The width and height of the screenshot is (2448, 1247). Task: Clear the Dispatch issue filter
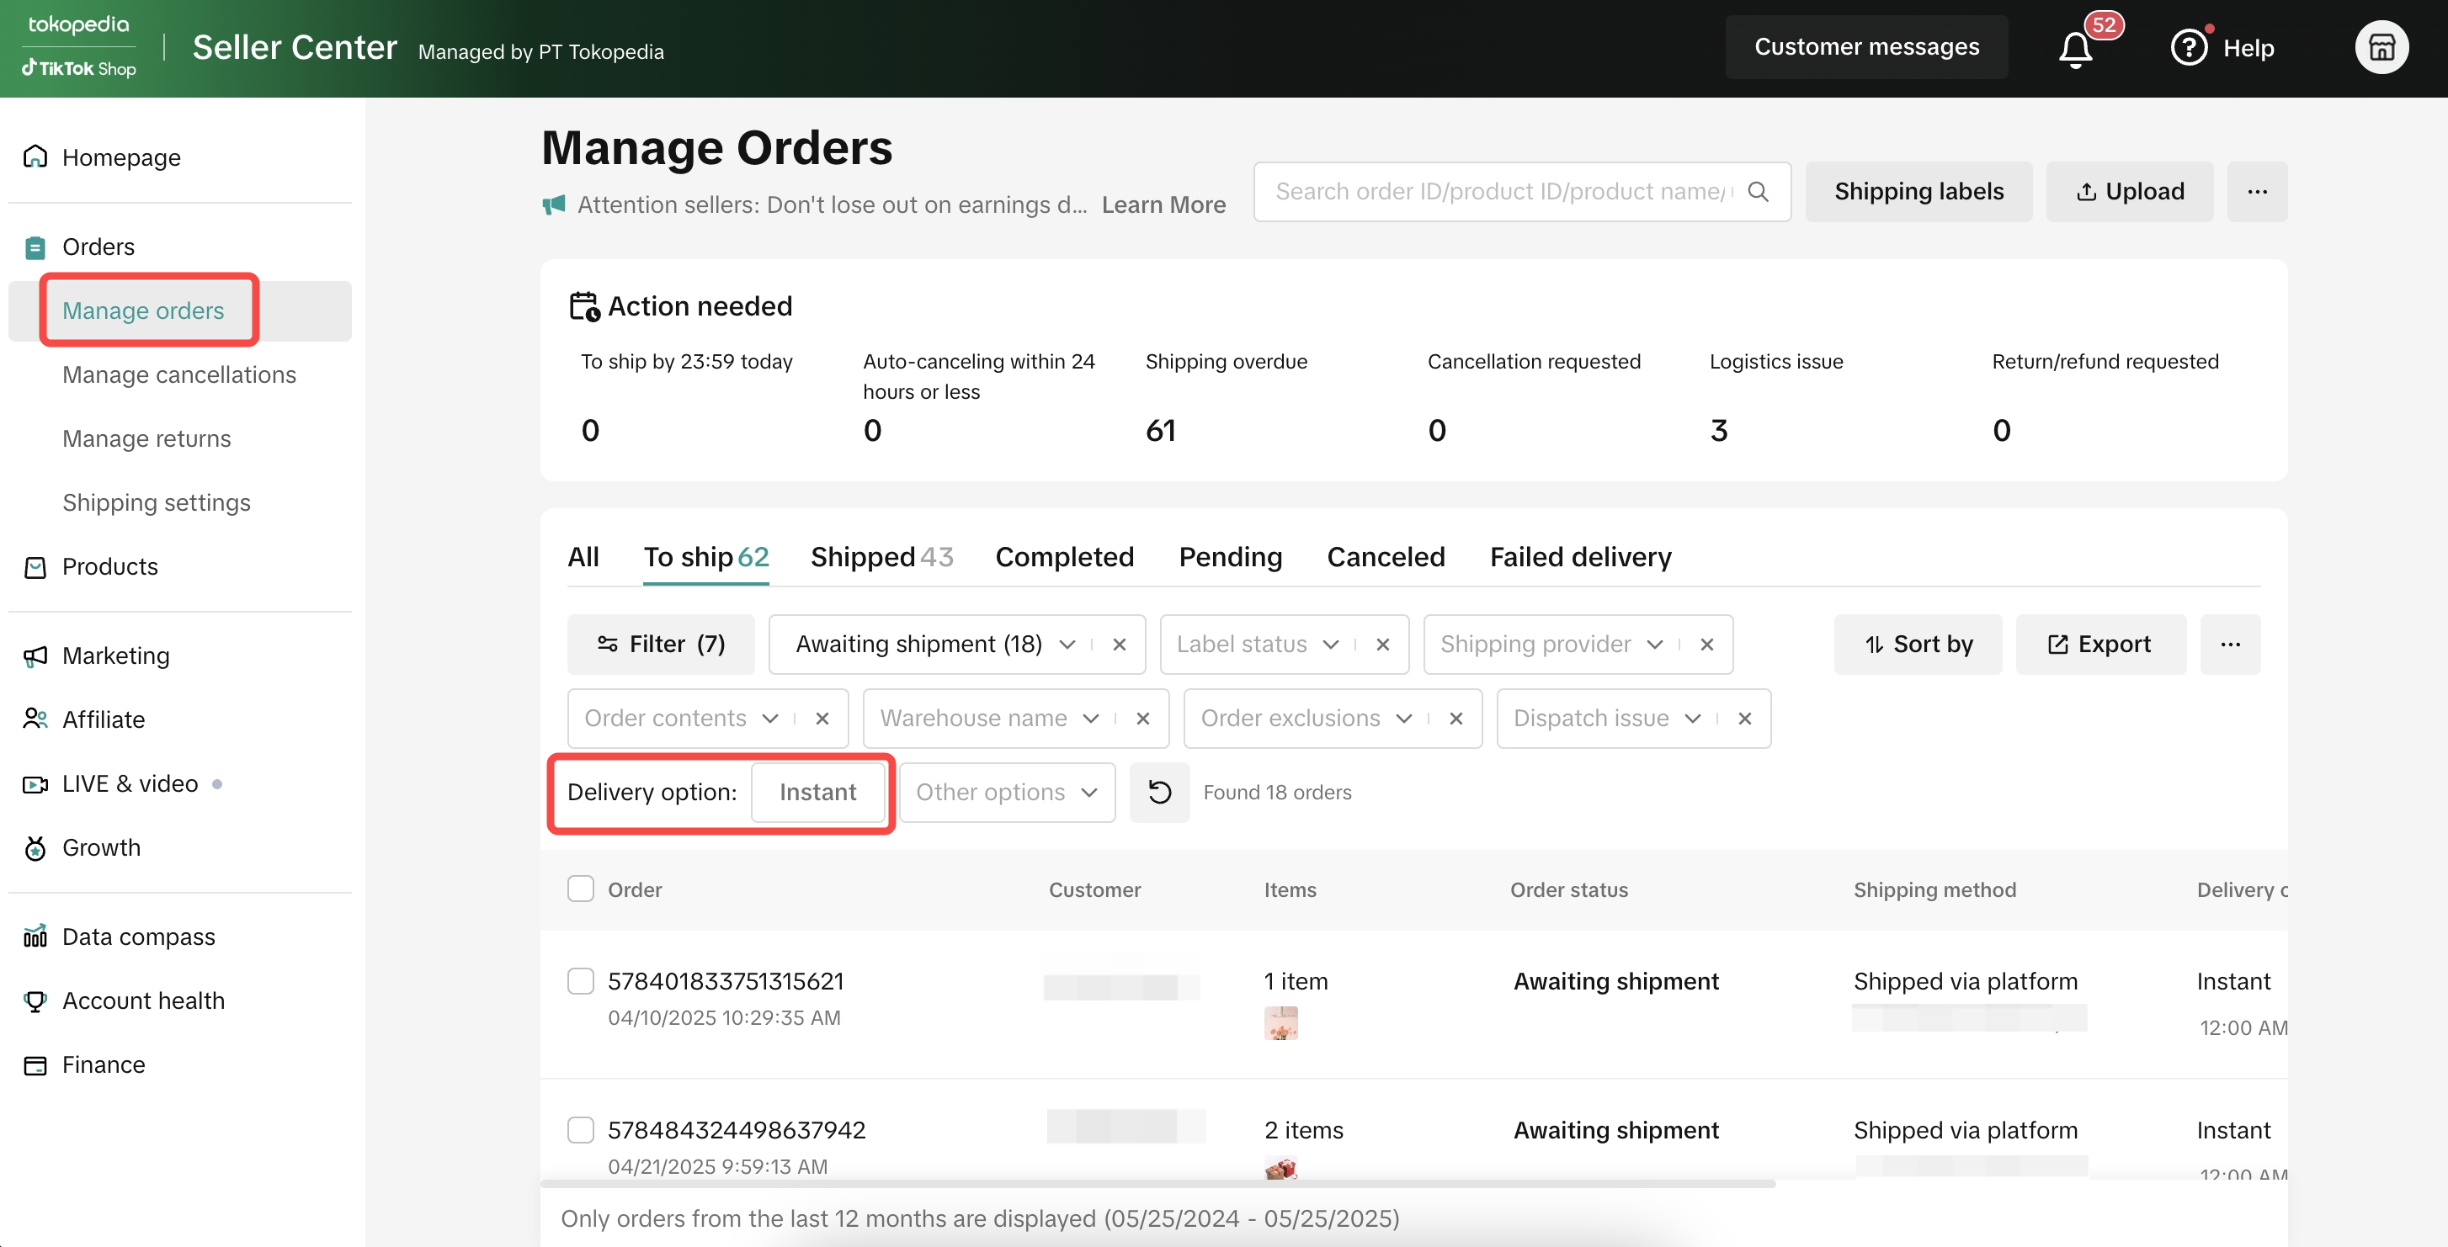point(1743,718)
